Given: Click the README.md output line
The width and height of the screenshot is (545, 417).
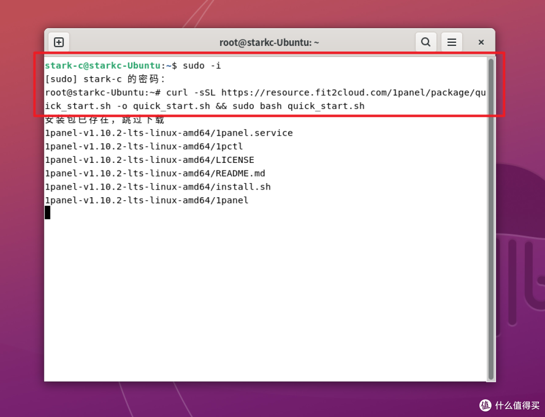Looking at the screenshot, I should 155,173.
